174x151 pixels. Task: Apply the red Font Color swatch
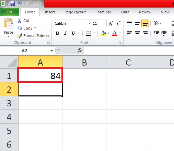point(115,33)
